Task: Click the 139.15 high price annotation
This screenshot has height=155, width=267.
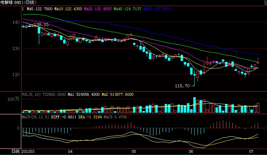Action: [41, 25]
